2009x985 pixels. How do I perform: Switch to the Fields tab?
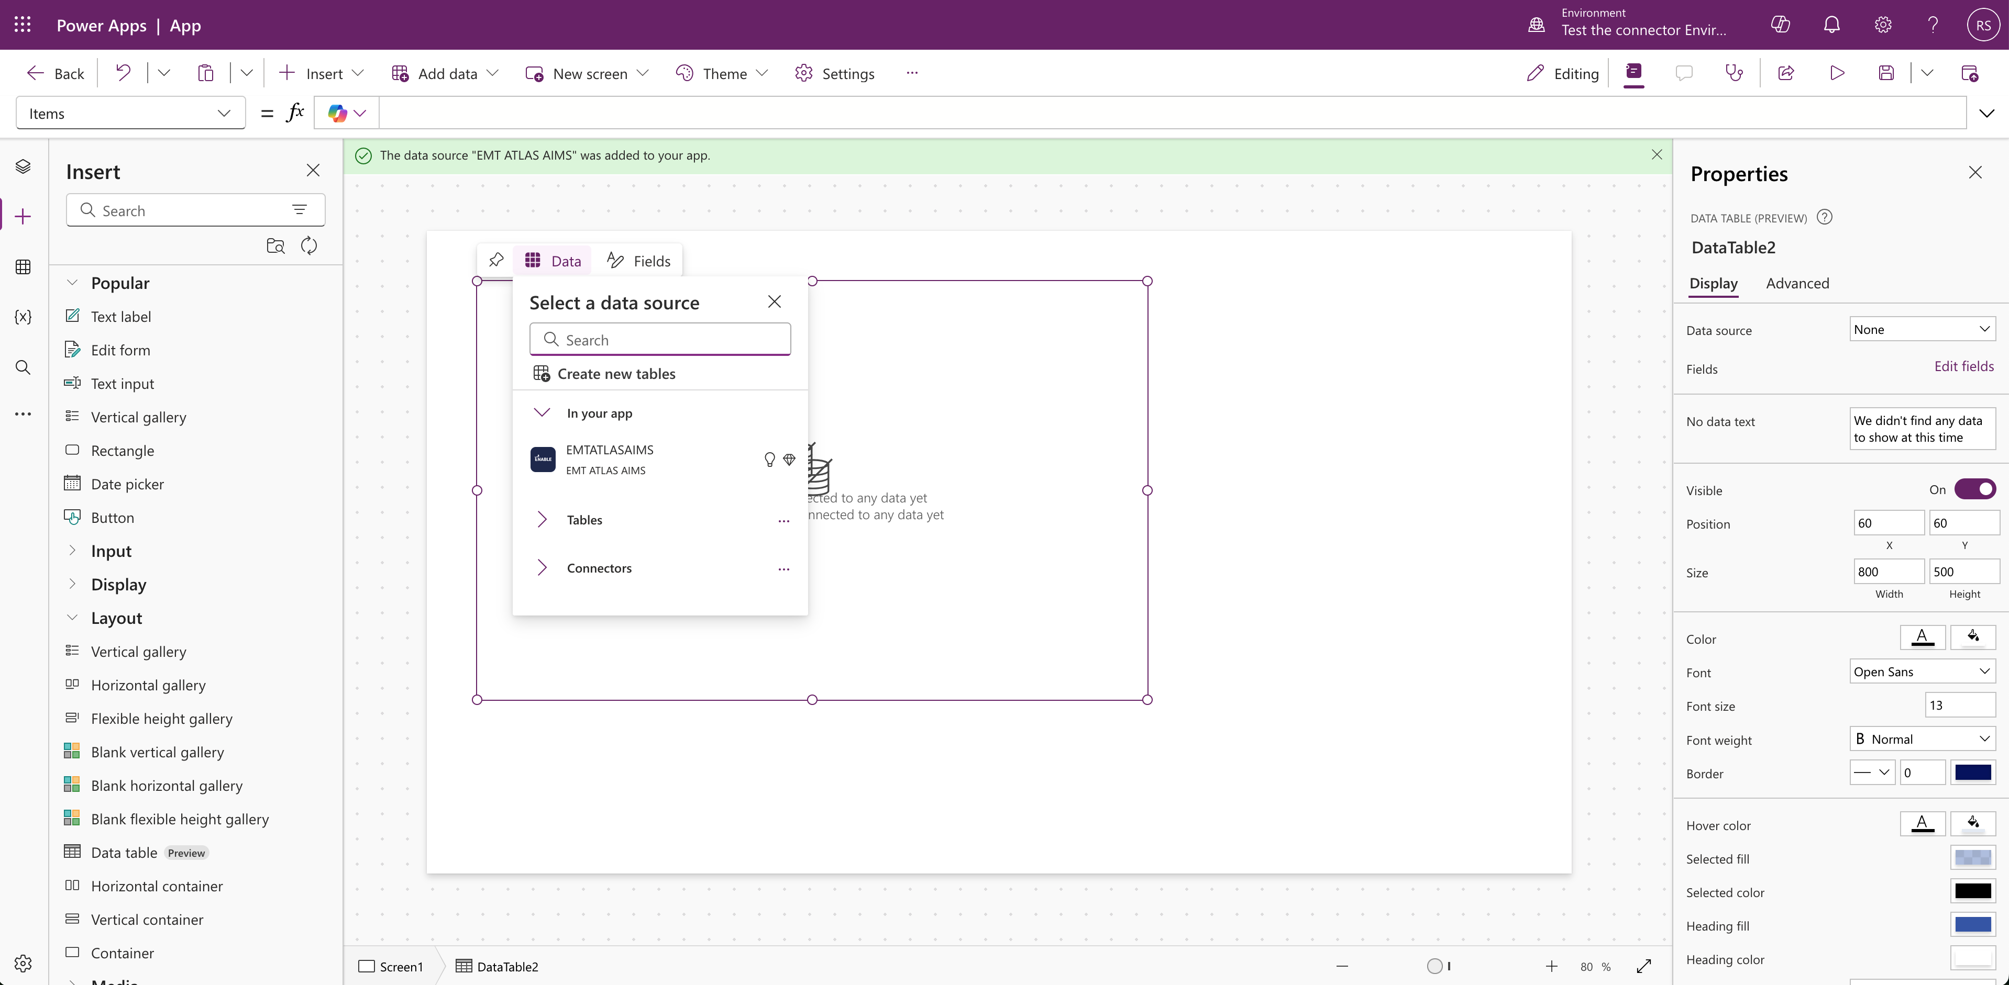coord(639,261)
